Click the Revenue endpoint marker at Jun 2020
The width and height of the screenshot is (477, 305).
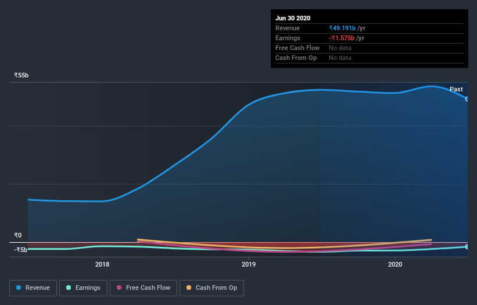click(x=467, y=99)
